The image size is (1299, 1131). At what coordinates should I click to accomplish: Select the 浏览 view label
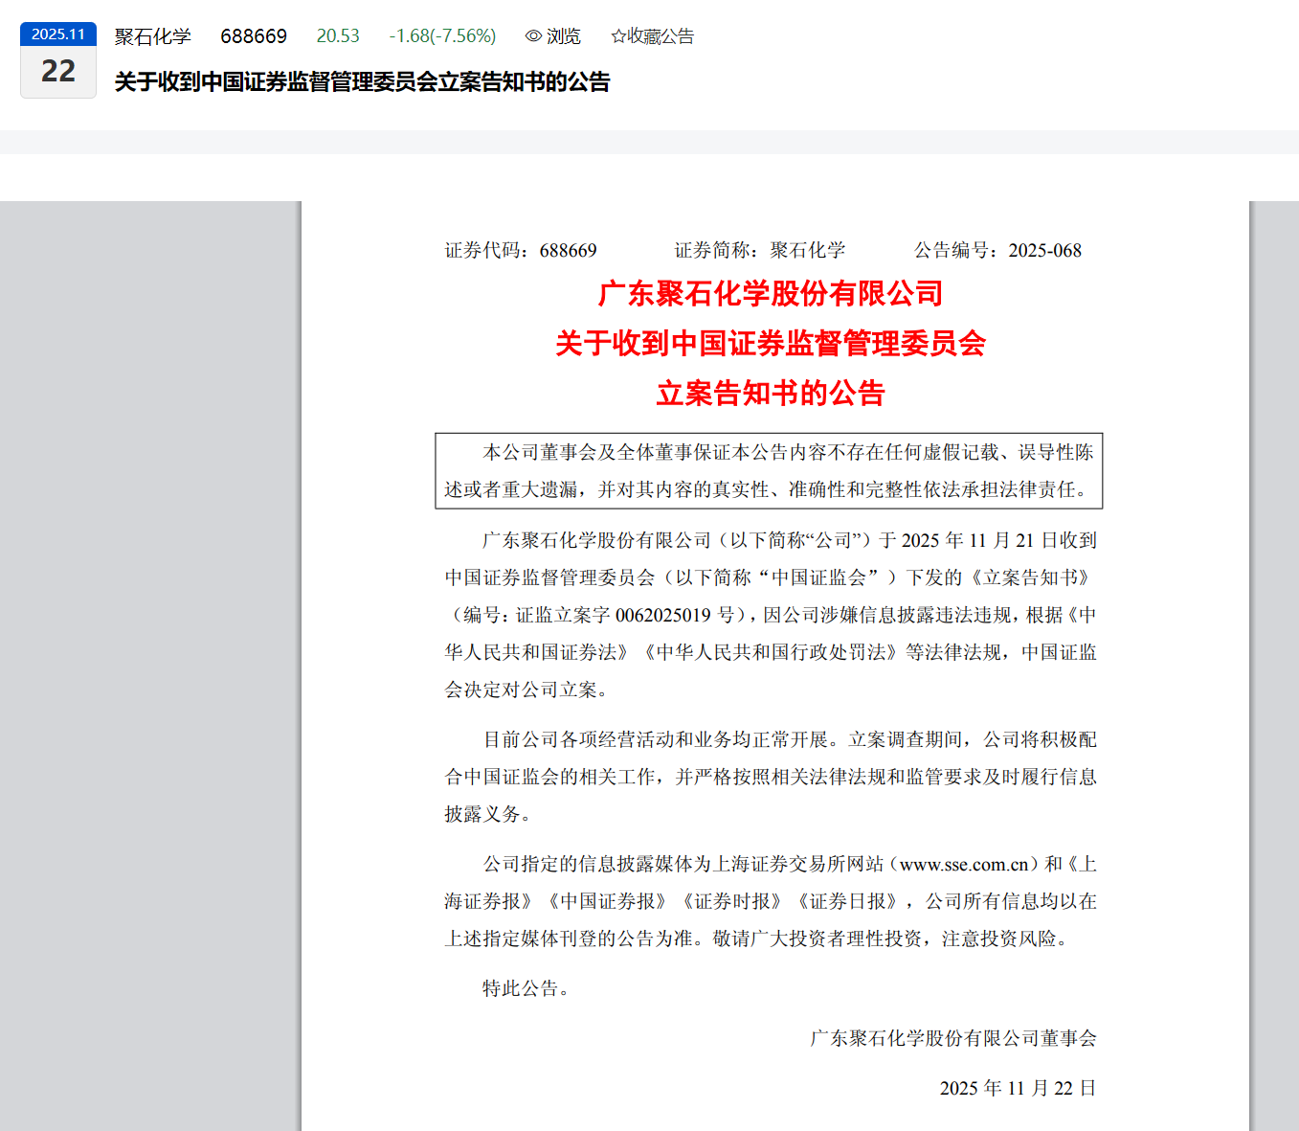(x=564, y=36)
